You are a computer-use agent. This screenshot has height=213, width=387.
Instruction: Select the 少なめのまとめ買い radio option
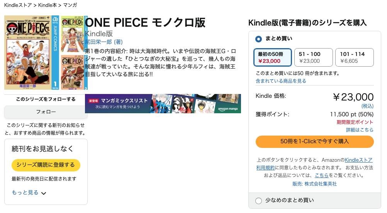point(259,200)
